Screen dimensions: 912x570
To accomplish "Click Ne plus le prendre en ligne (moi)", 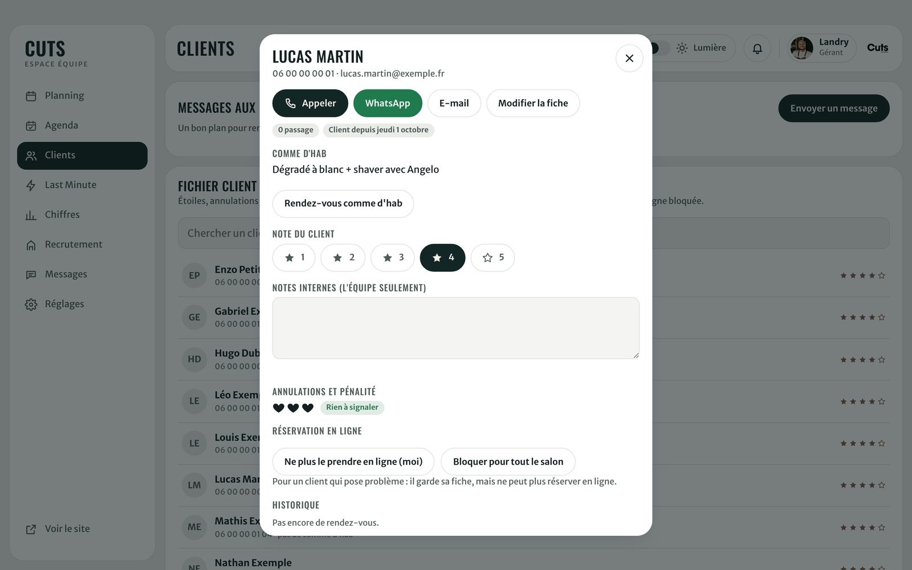I will pyautogui.click(x=353, y=462).
